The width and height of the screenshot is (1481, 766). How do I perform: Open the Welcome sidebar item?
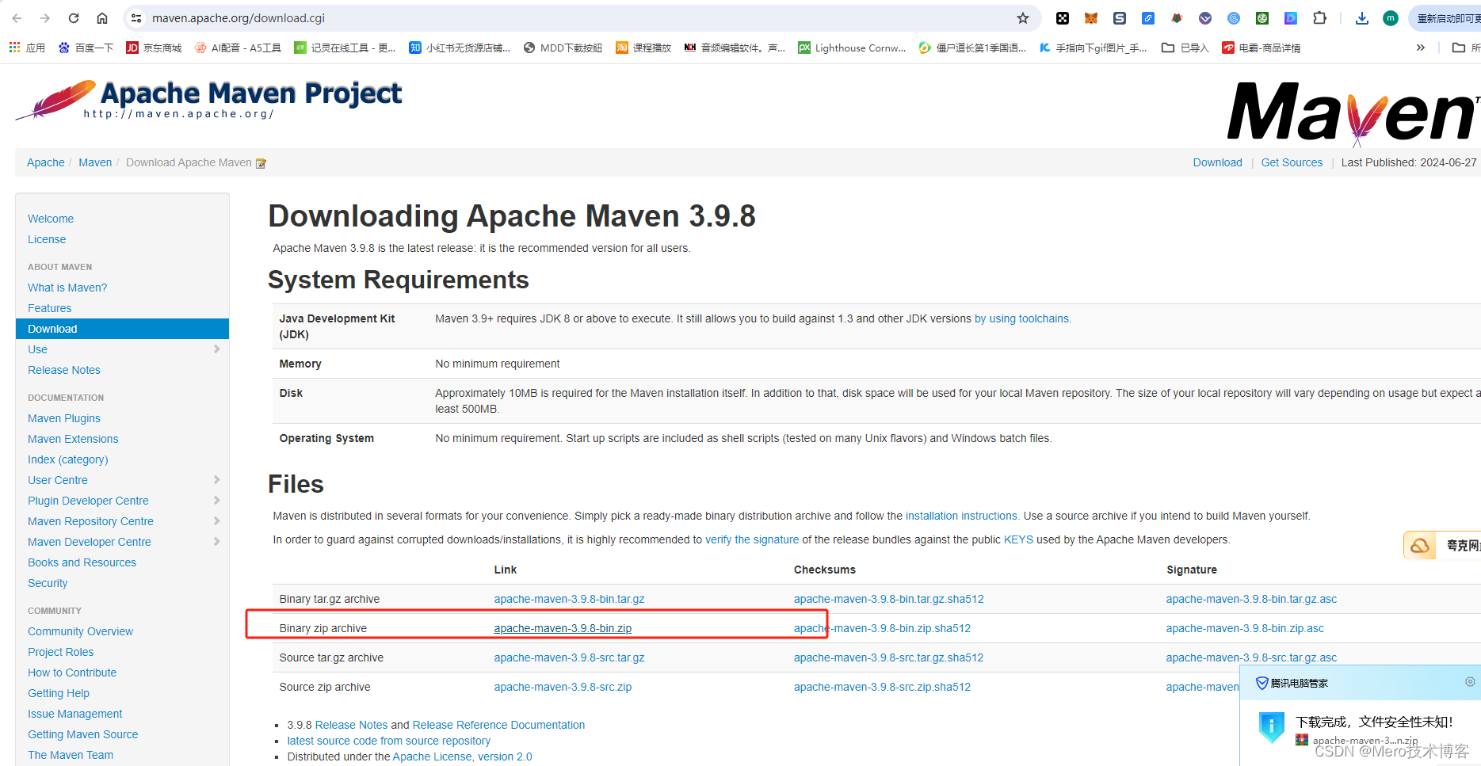pos(51,219)
